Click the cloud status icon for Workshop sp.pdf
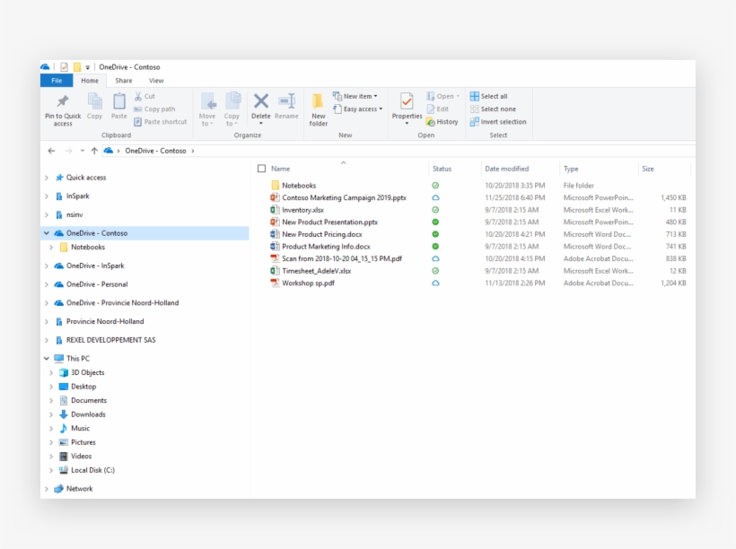 click(435, 283)
